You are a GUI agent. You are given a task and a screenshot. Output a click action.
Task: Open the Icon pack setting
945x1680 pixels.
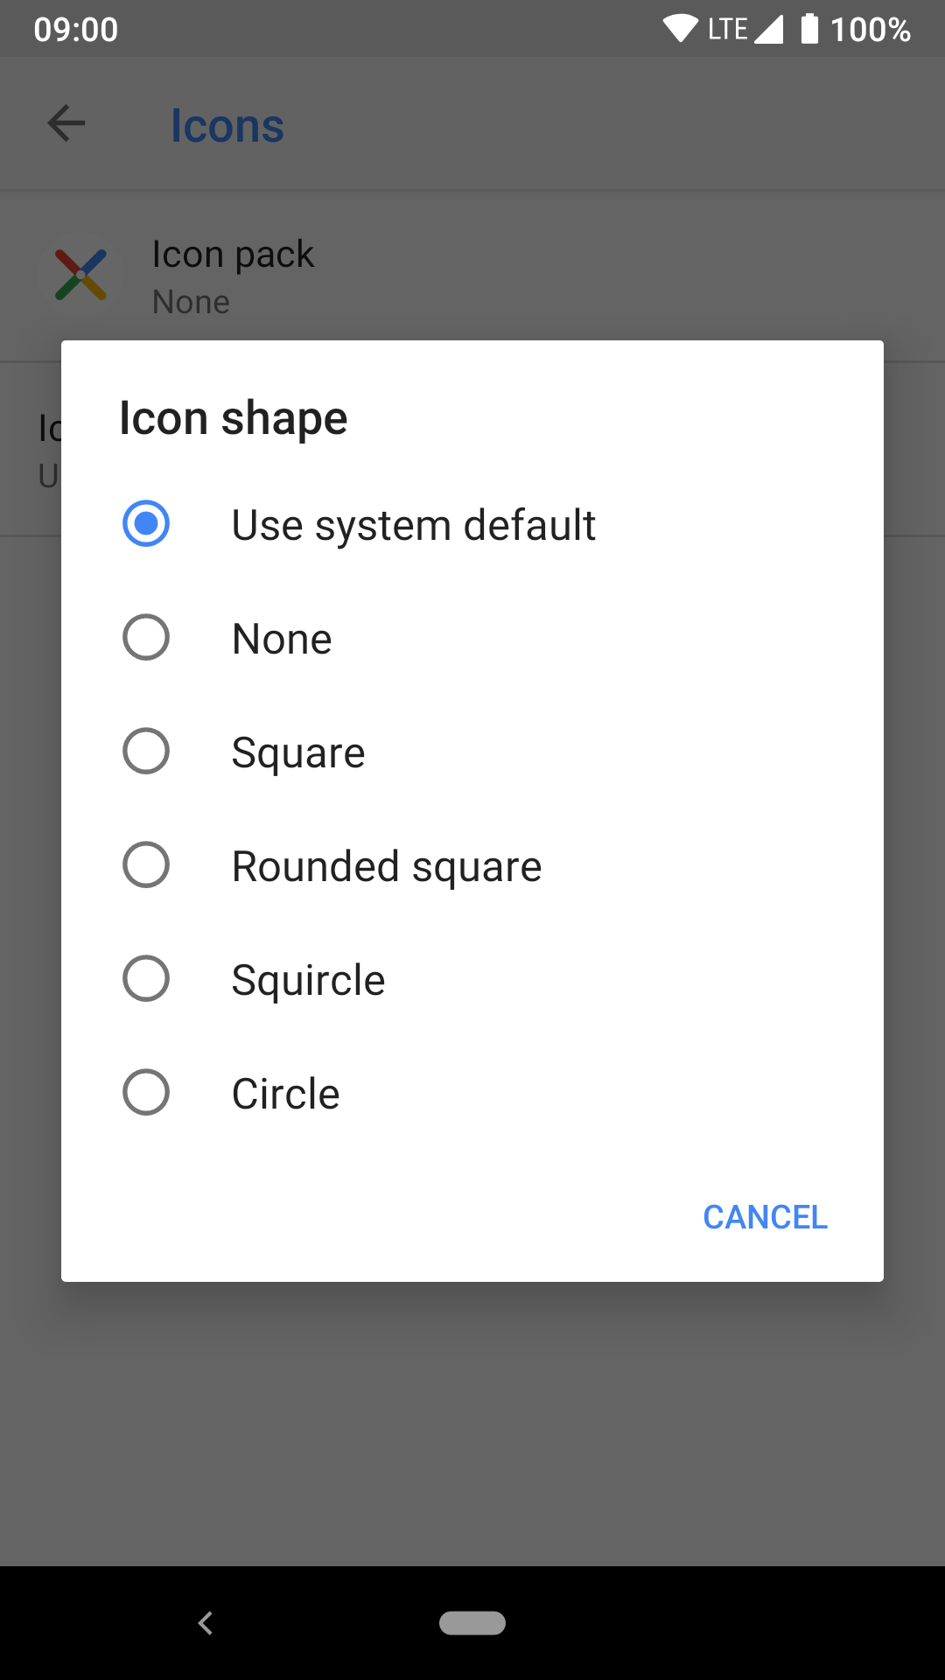pyautogui.click(x=472, y=276)
